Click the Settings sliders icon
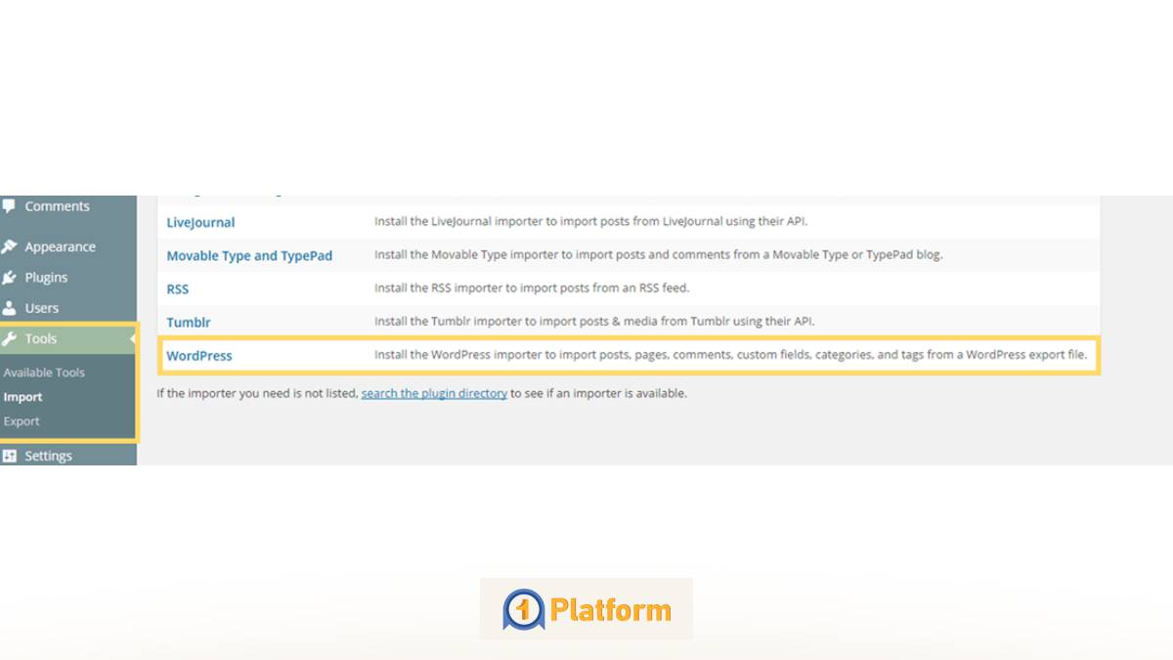 coord(10,456)
